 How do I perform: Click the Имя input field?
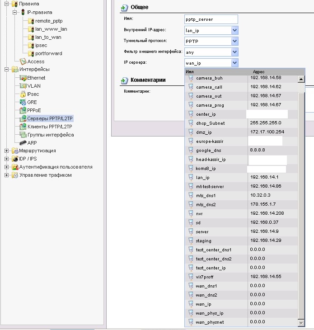click(211, 19)
